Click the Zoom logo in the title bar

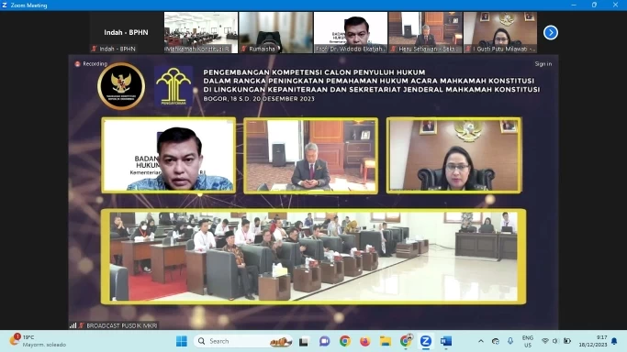[5, 5]
